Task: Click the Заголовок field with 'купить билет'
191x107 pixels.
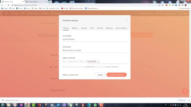Action: 95,40
